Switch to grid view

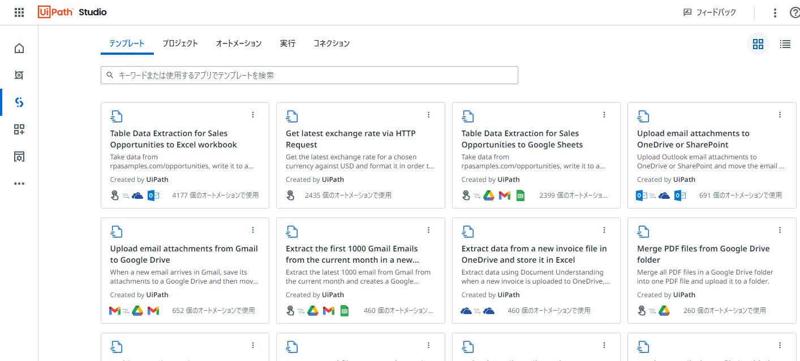[x=758, y=44]
